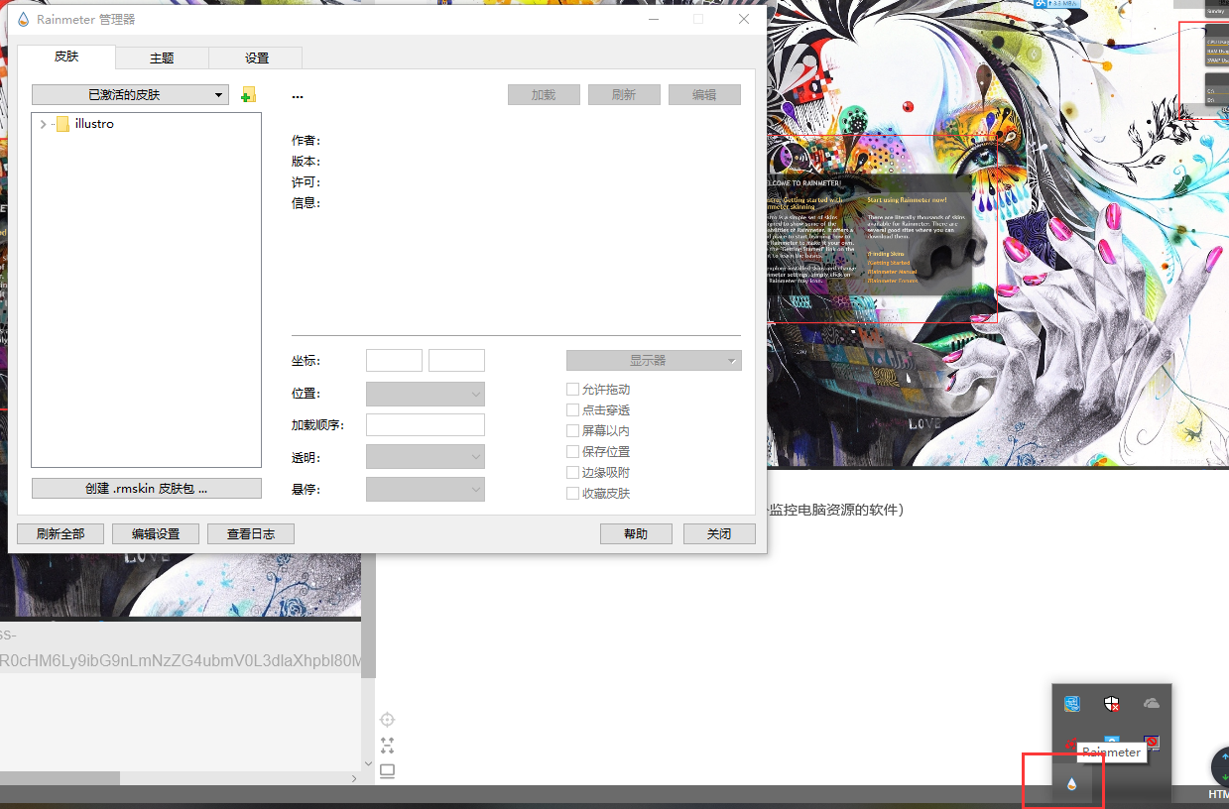
Task: Open the 已激活的皮肤 dropdown
Action: 130,94
